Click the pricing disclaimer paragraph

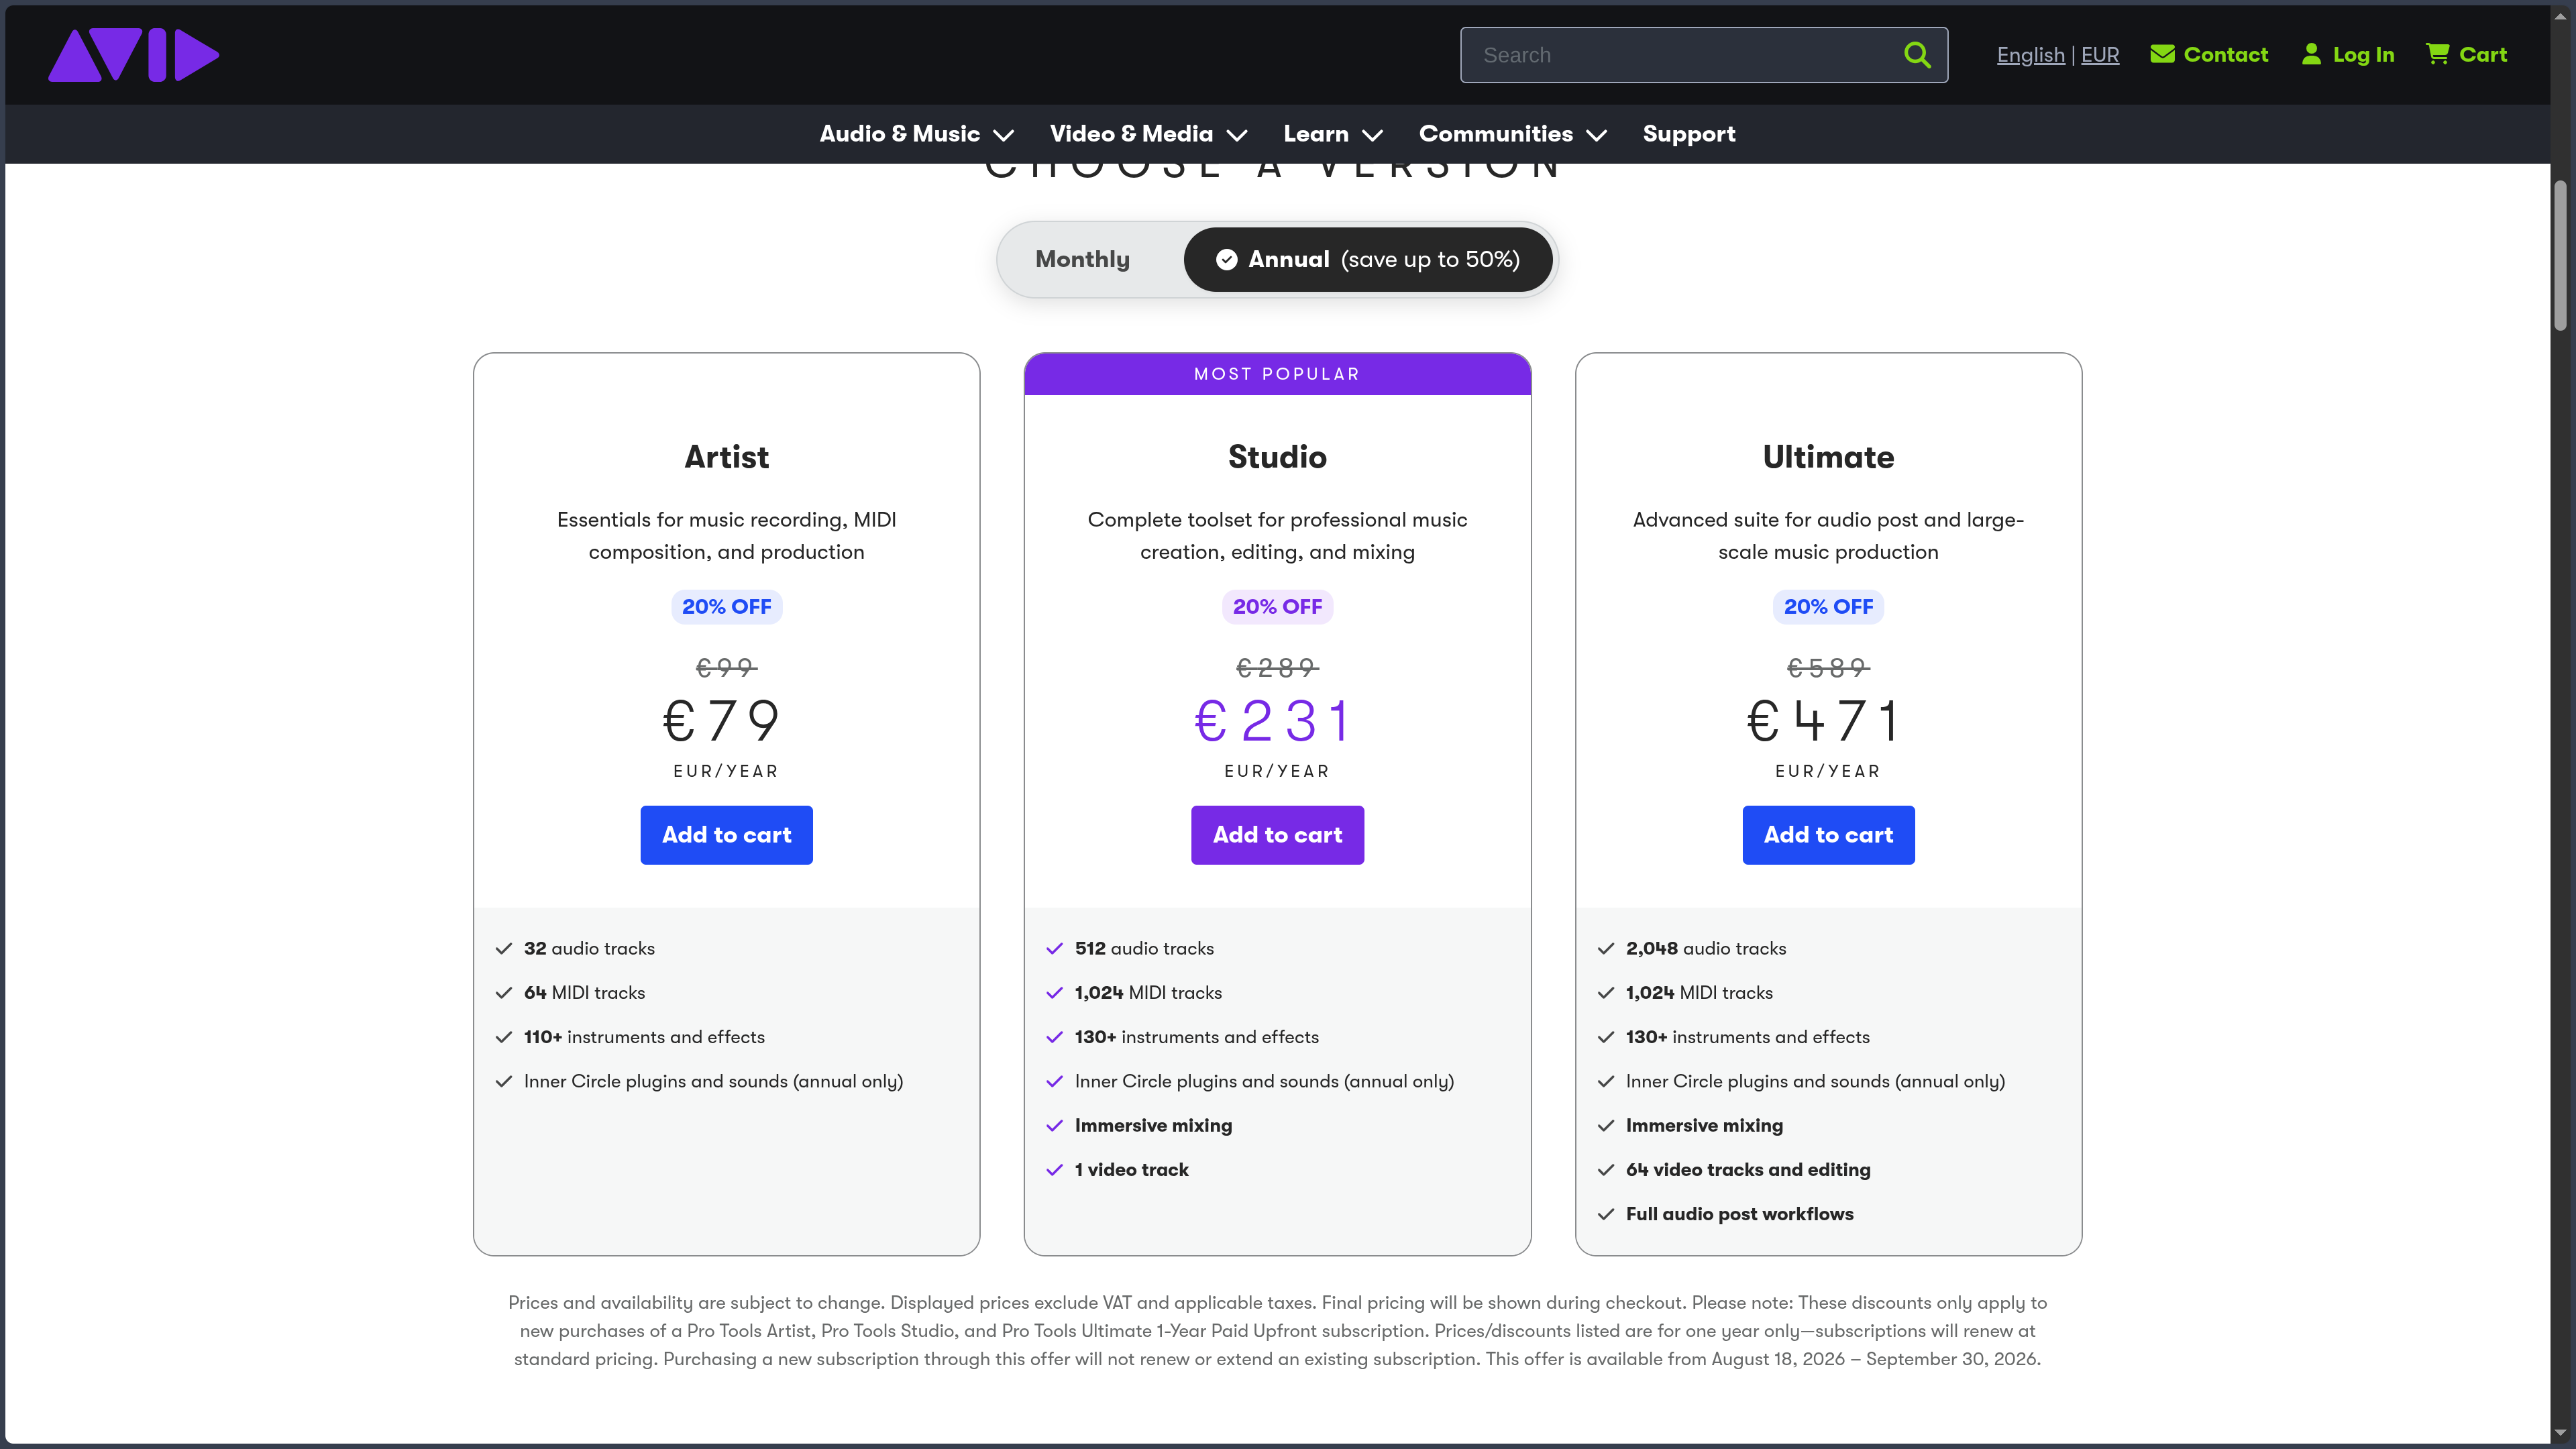click(x=1277, y=1331)
